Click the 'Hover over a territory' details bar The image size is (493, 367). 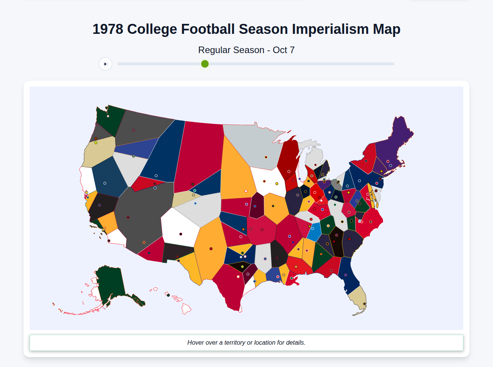coord(246,342)
